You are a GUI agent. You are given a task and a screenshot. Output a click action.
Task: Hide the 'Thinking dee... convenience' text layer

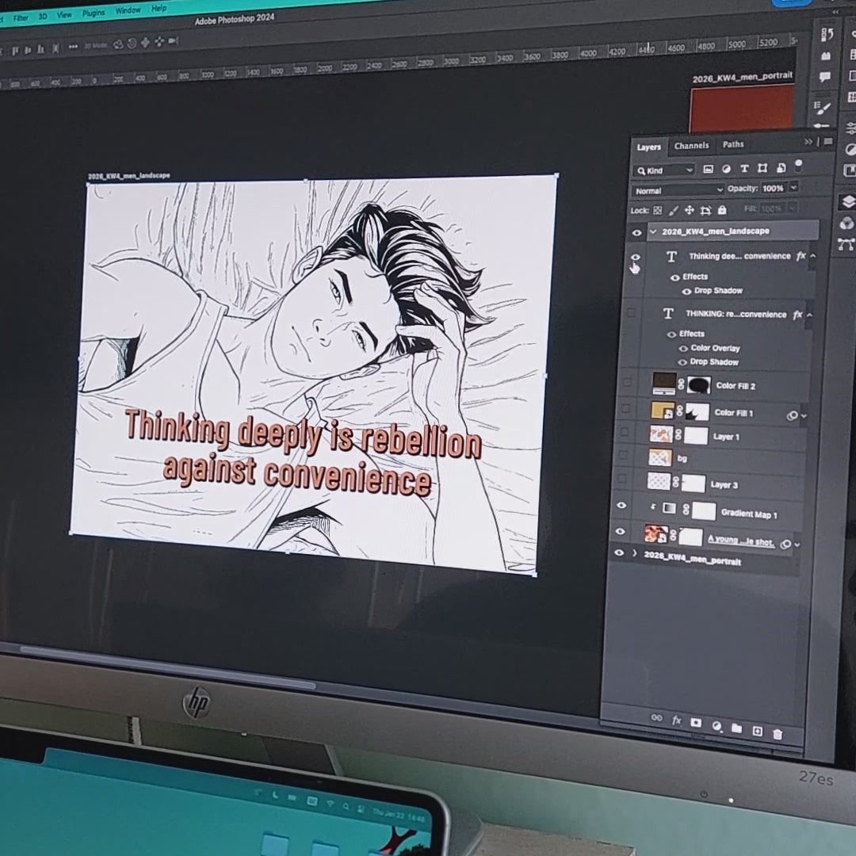point(635,257)
